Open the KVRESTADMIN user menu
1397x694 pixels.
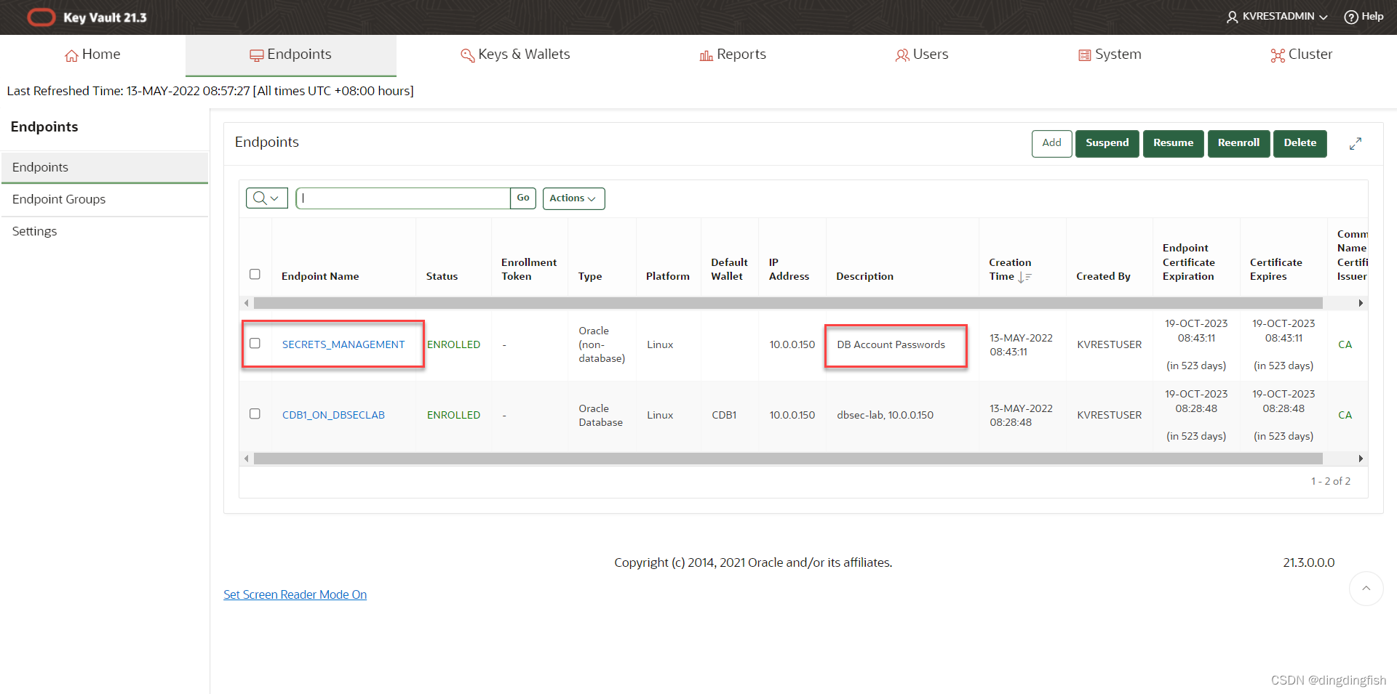point(1277,17)
